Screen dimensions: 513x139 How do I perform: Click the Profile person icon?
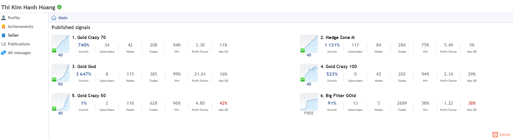click(3, 18)
